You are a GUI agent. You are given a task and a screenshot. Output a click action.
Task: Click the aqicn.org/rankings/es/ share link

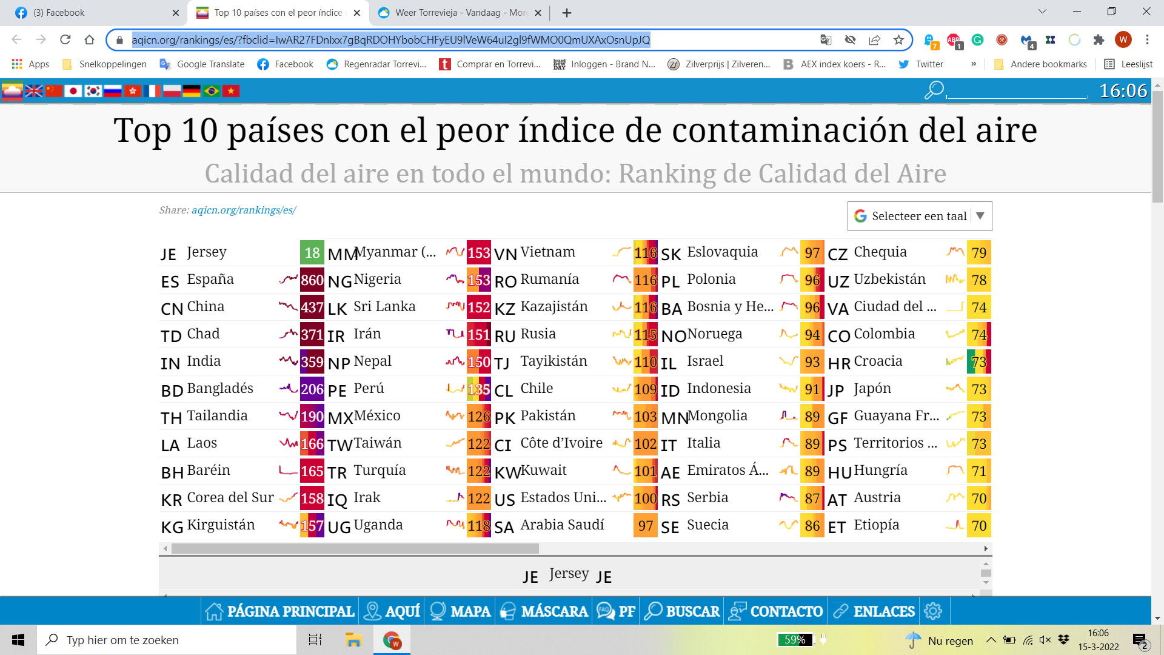(244, 210)
